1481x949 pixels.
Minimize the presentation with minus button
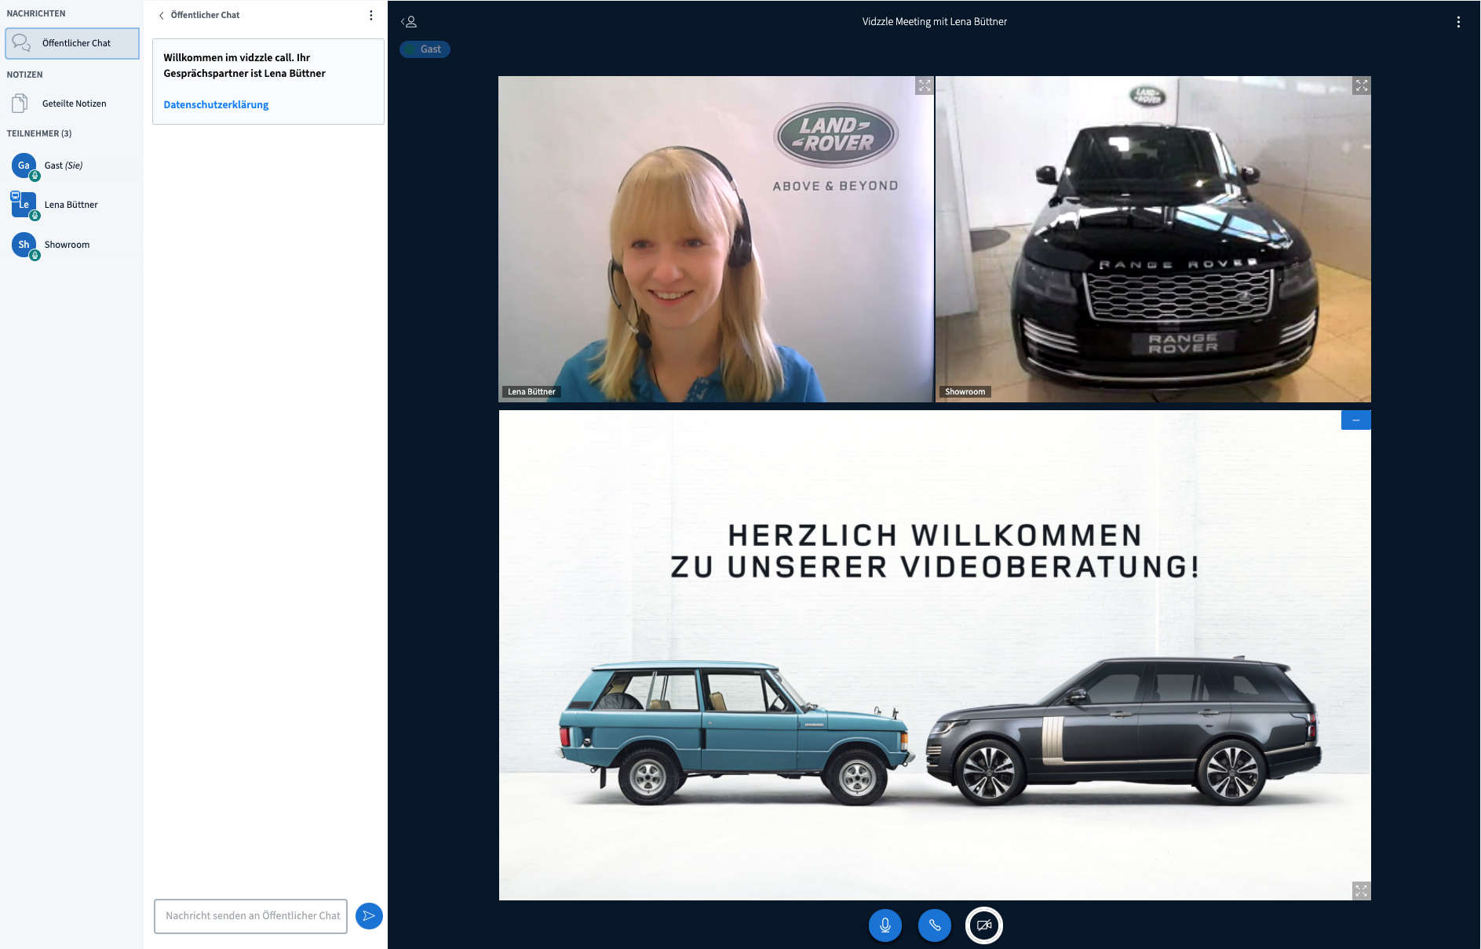point(1355,420)
